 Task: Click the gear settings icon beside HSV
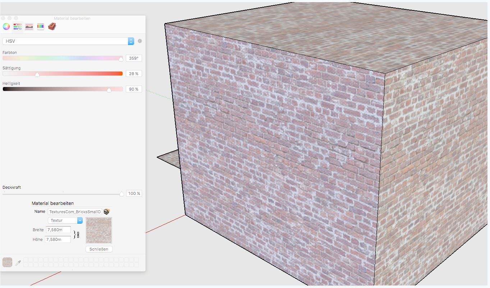pyautogui.click(x=140, y=41)
